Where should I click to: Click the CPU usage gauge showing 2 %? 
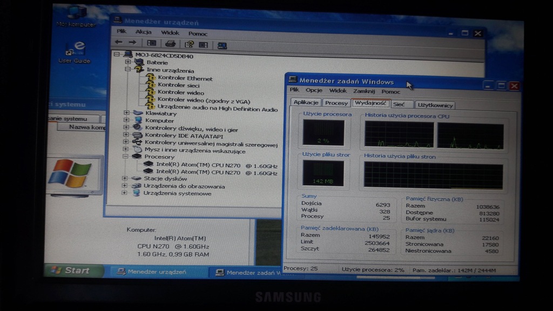pos(323,133)
